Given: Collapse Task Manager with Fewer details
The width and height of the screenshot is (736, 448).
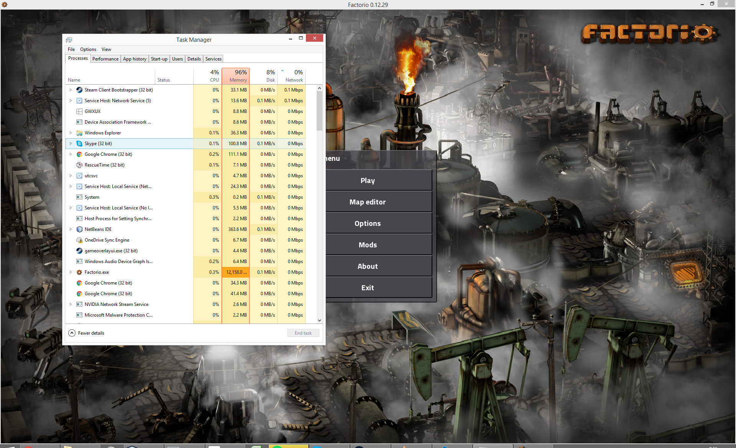Looking at the screenshot, I should 87,333.
